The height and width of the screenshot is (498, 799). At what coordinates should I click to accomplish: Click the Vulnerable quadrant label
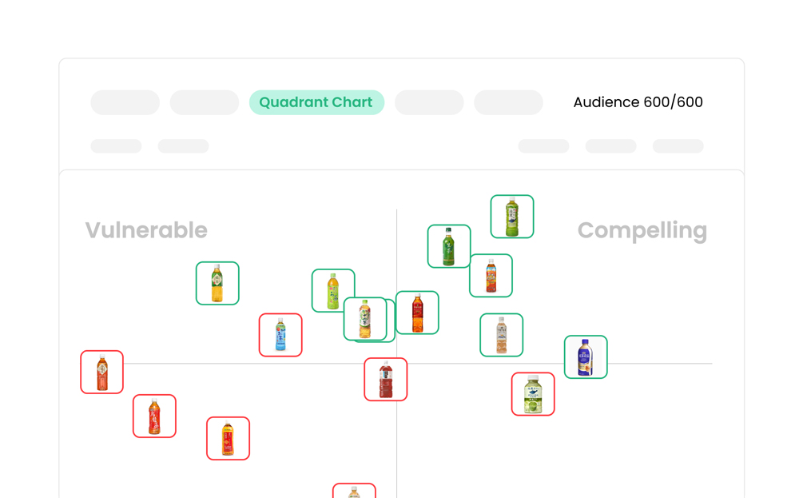[x=146, y=230]
